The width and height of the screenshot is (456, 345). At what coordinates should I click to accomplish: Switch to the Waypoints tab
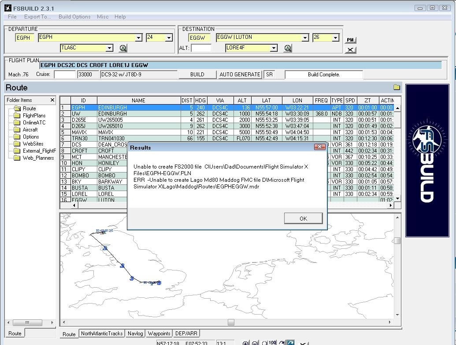click(x=159, y=334)
